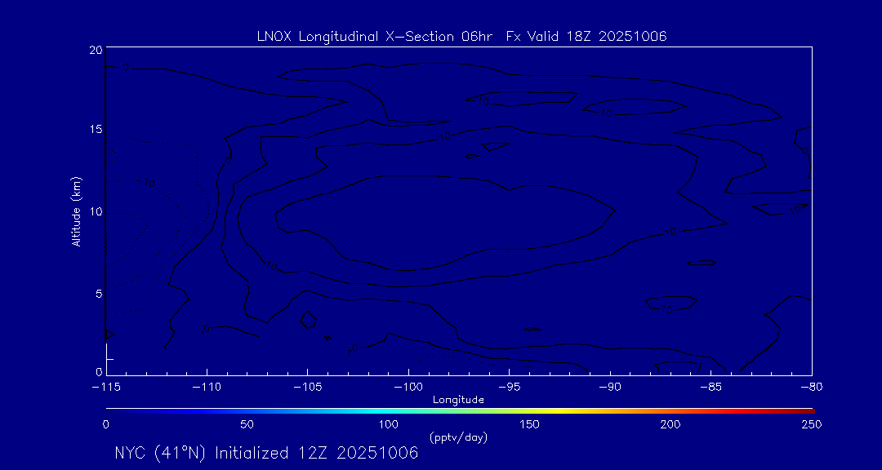The height and width of the screenshot is (470, 882).
Task: Click the 15 km altitude tick label
Action: point(96,130)
